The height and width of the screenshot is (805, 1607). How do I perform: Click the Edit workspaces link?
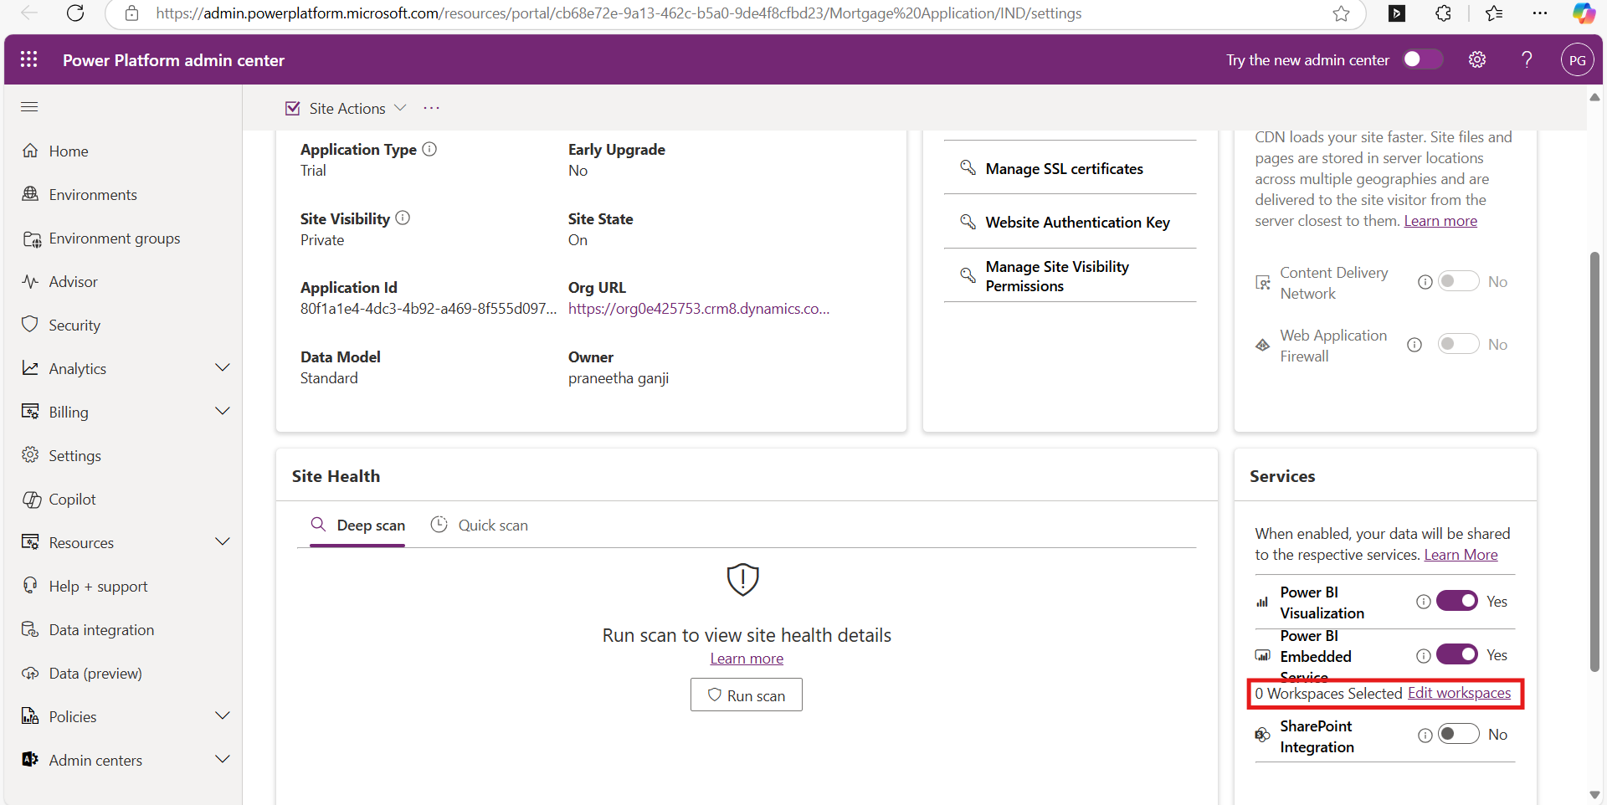coord(1459,693)
